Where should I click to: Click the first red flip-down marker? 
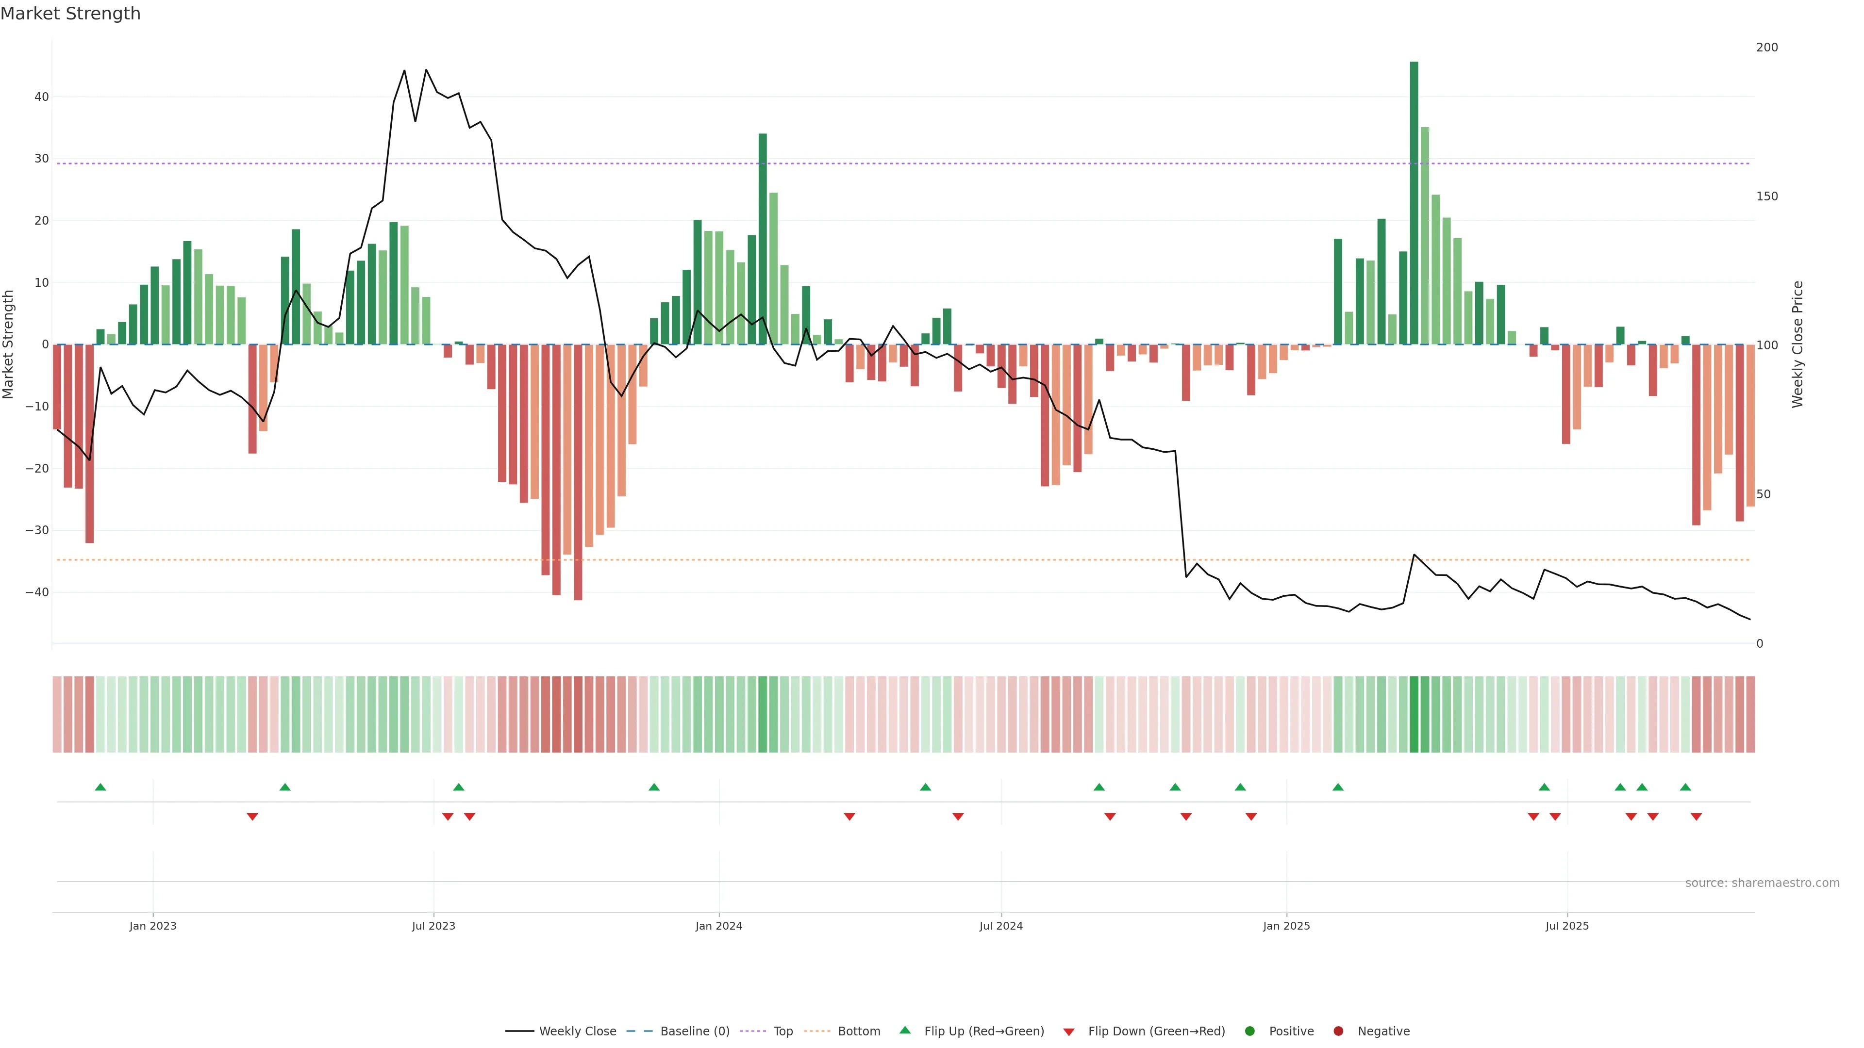pos(252,817)
